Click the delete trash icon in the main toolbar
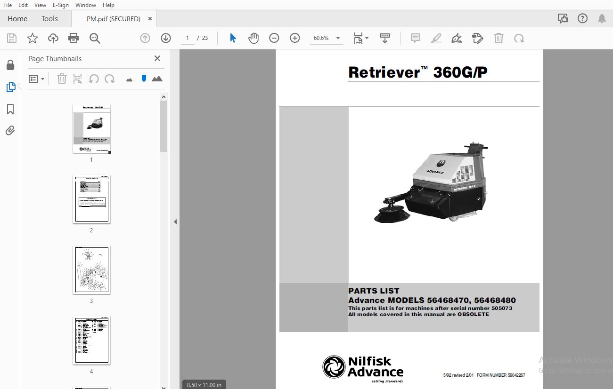The height and width of the screenshot is (389, 613). tap(499, 38)
